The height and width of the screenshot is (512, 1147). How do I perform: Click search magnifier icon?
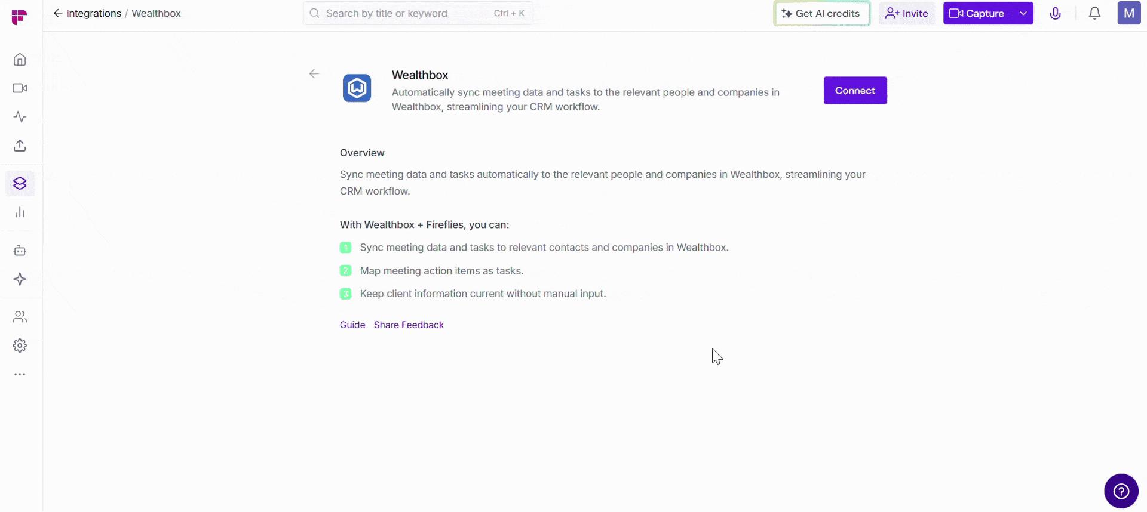pyautogui.click(x=314, y=13)
